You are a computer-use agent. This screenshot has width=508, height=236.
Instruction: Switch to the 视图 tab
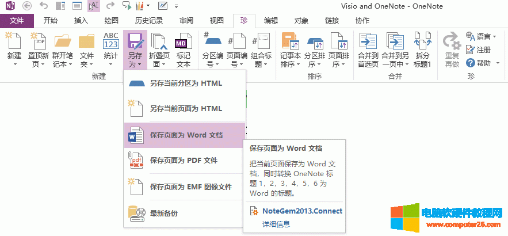click(x=217, y=21)
